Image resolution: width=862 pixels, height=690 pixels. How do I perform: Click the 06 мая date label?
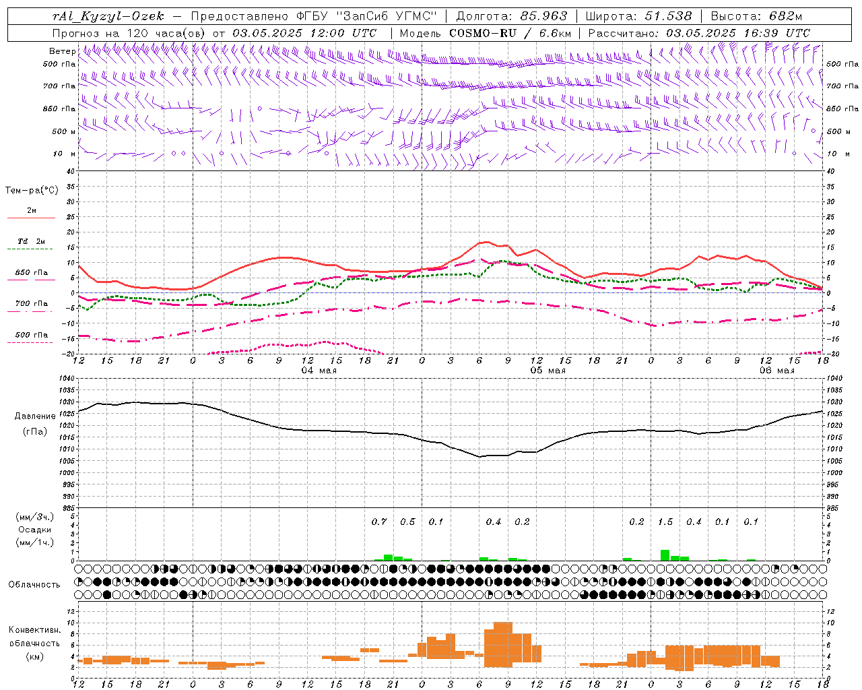tap(776, 371)
